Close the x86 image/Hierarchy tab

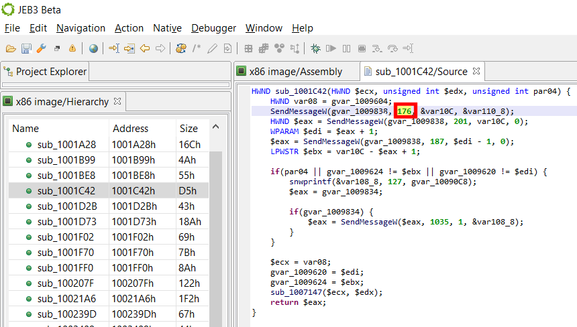pos(117,101)
